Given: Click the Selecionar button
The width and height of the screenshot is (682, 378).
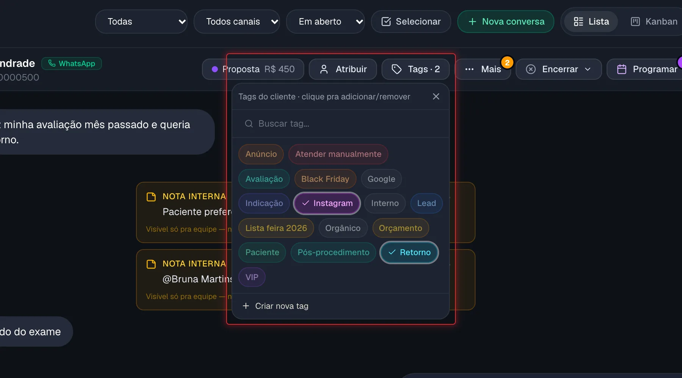Looking at the screenshot, I should 411,22.
